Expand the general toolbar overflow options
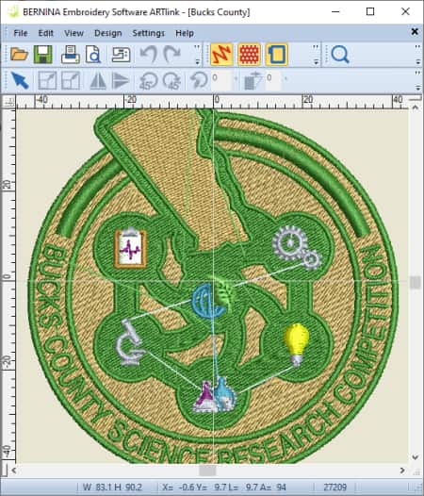 pos(197,55)
